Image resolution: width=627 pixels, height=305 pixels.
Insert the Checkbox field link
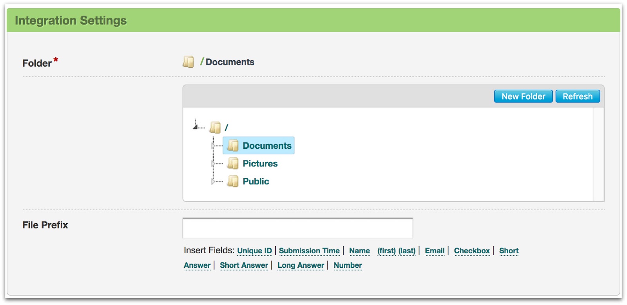pyautogui.click(x=472, y=251)
